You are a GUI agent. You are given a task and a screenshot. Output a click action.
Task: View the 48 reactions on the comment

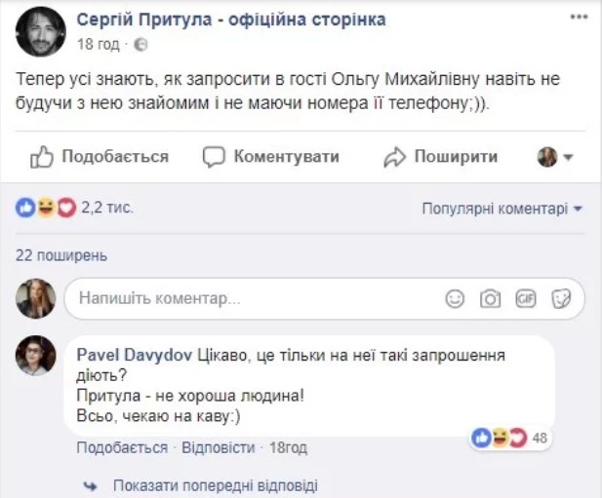[510, 438]
